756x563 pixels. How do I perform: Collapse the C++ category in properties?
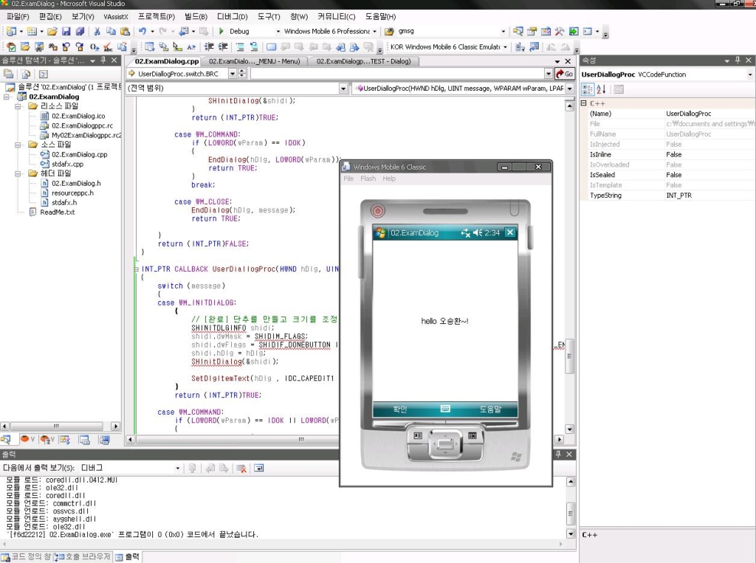(x=583, y=103)
